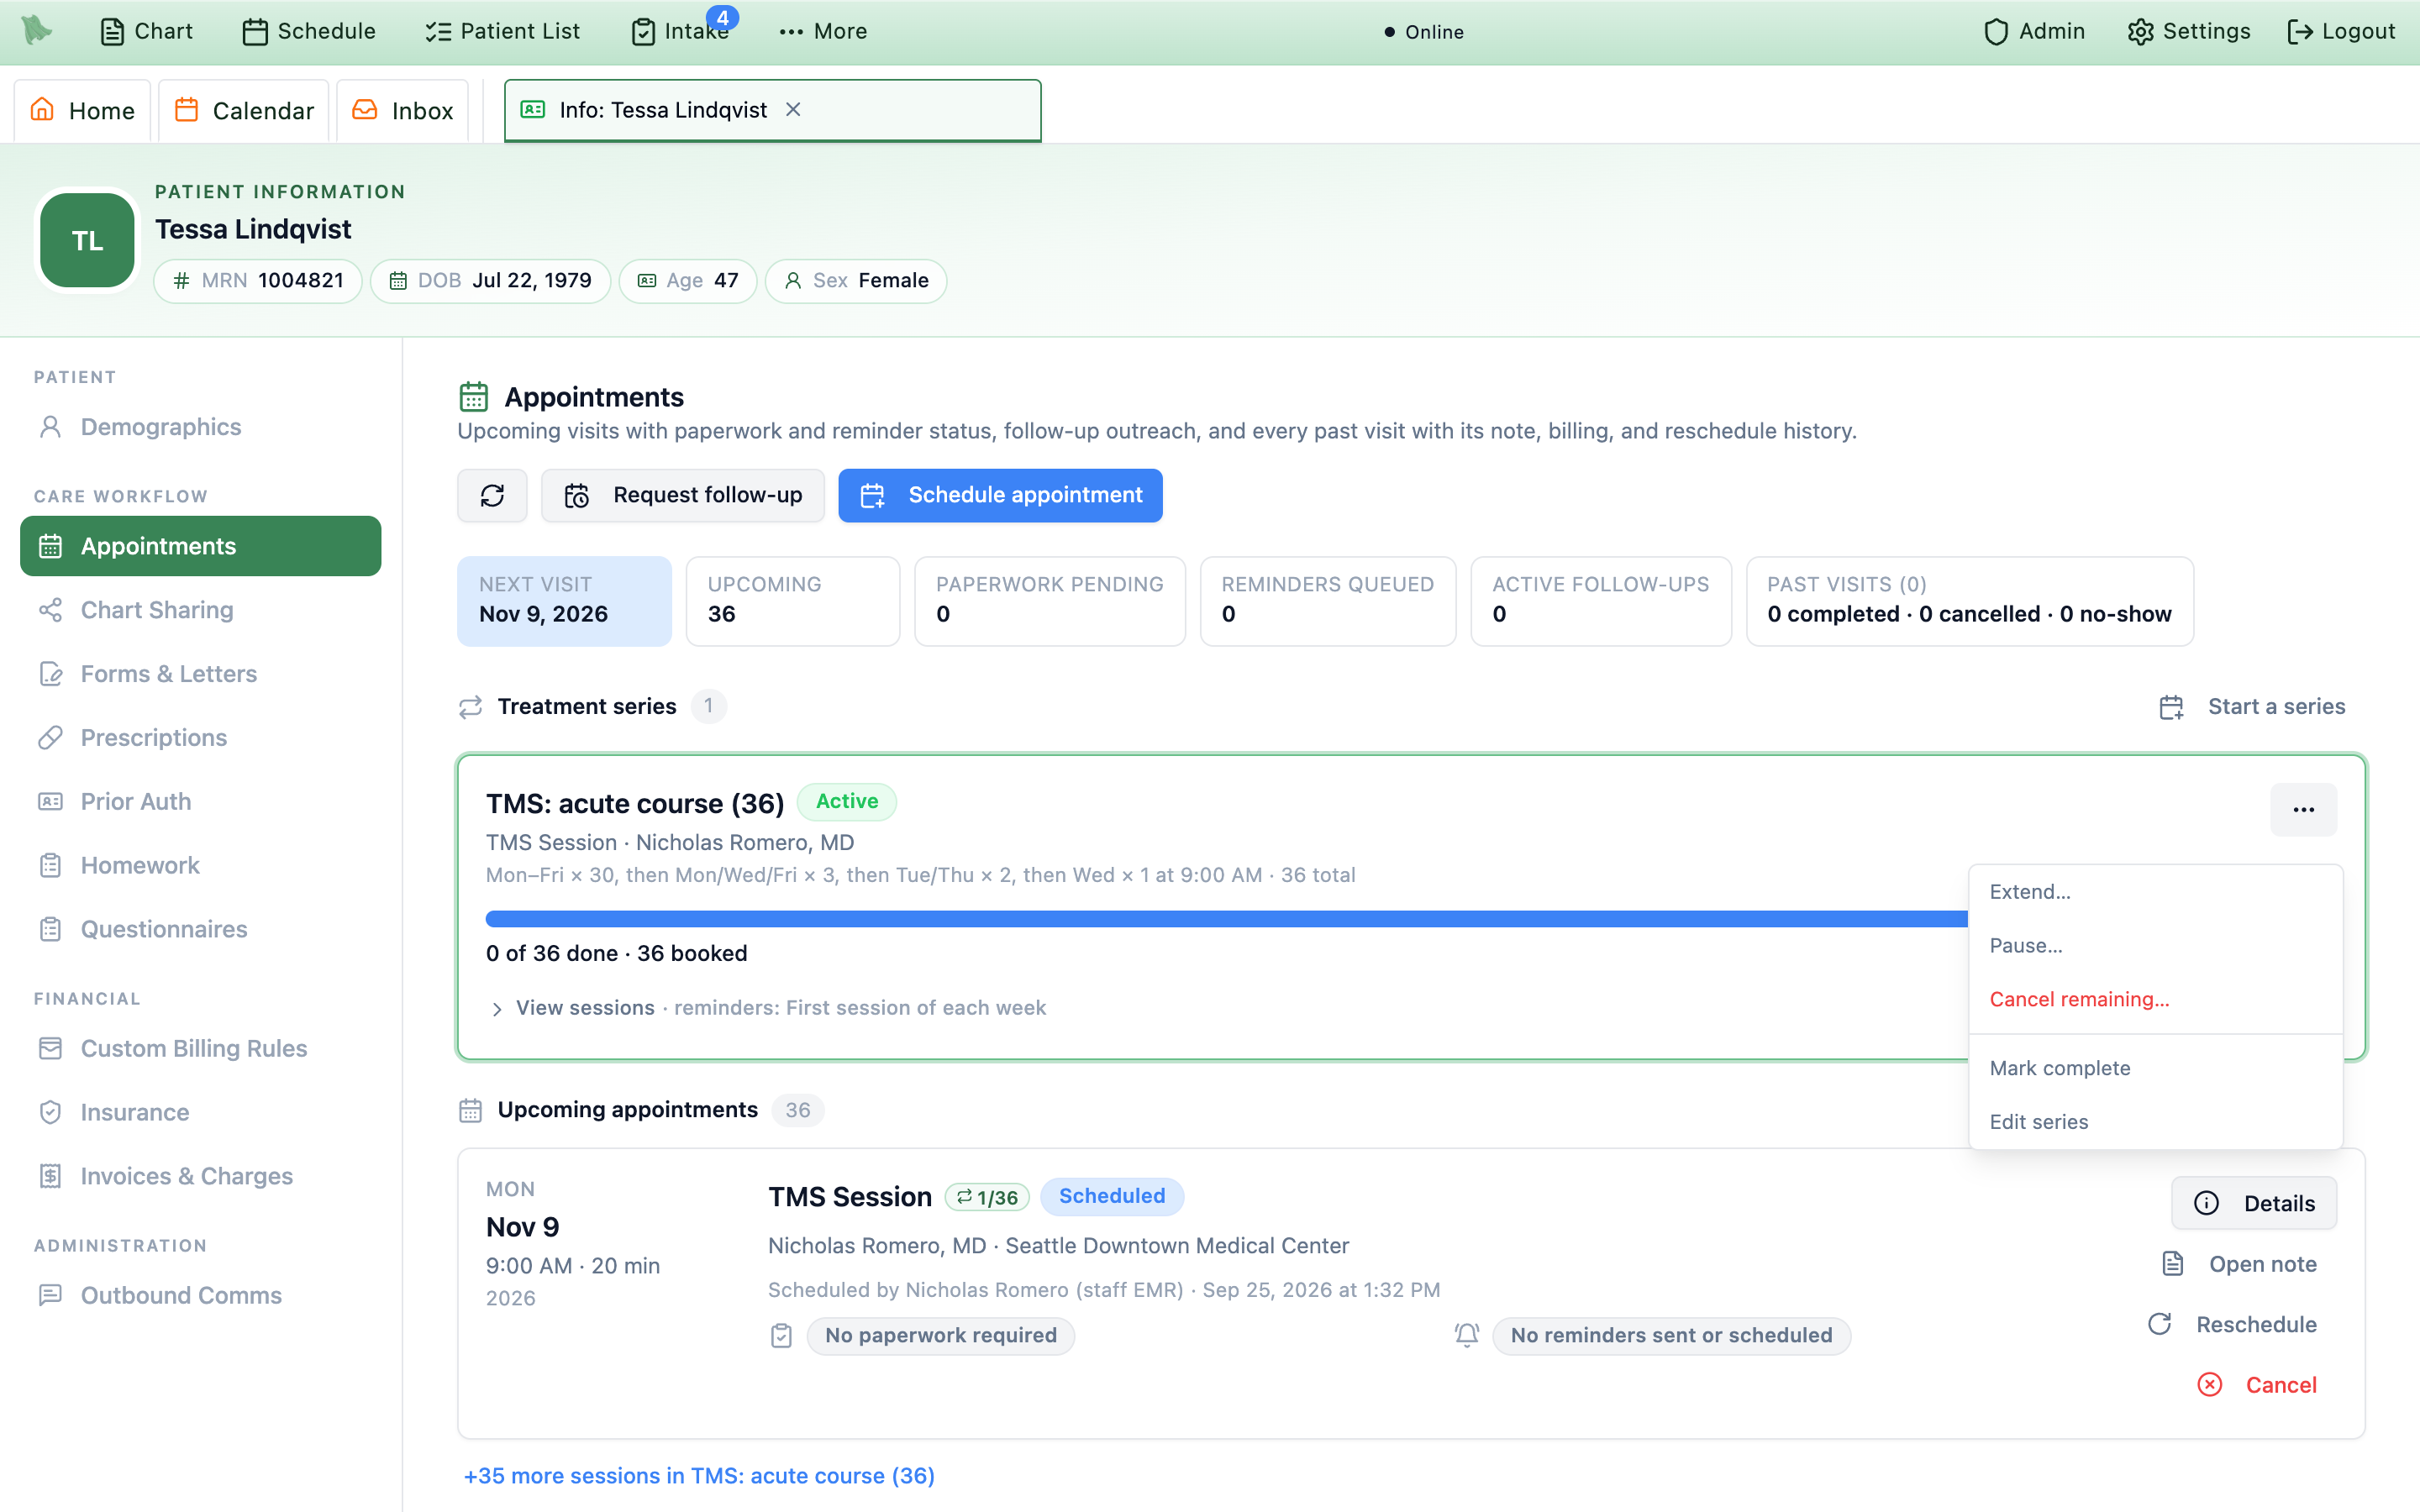Open Homework in sidebar
The height and width of the screenshot is (1512, 2420).
(200, 865)
